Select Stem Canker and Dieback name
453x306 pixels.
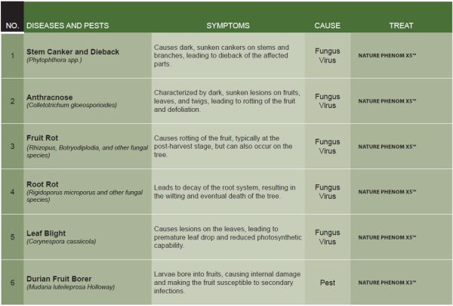click(74, 50)
